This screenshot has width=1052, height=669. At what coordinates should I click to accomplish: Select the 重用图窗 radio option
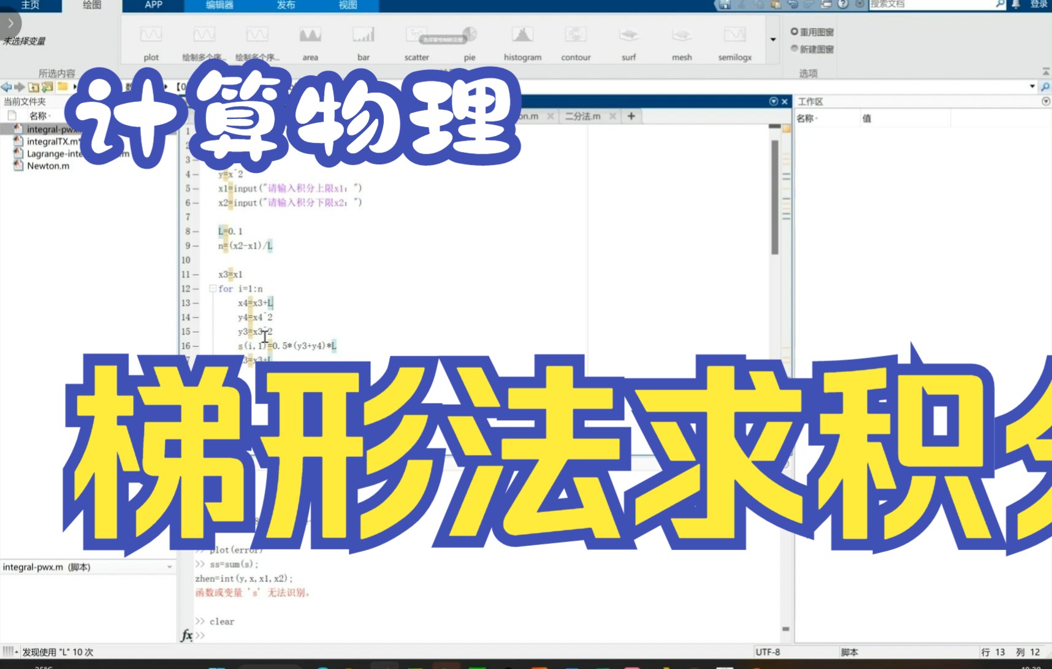click(x=812, y=32)
